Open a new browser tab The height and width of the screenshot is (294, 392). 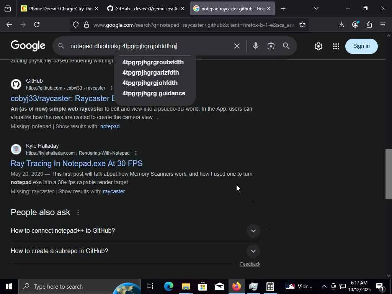pyautogui.click(x=283, y=9)
